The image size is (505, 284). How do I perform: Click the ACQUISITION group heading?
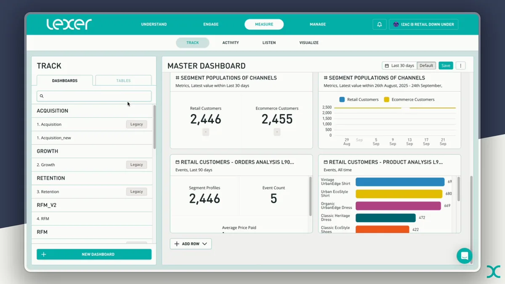tap(52, 111)
